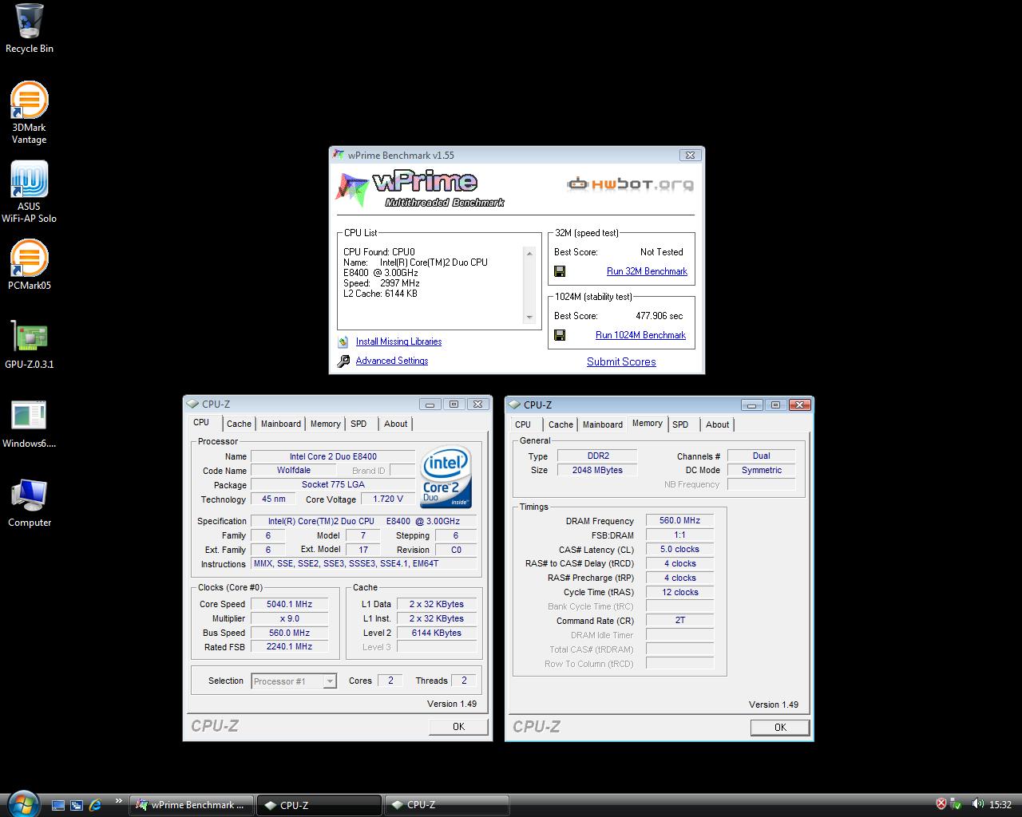The image size is (1022, 817).
Task: Open the Processor #1 selection dropdown
Action: pos(294,681)
